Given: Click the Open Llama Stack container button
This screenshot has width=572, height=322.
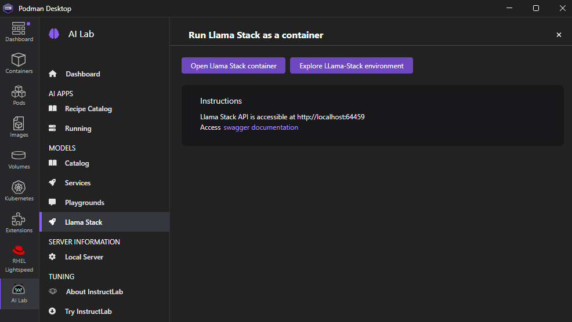Looking at the screenshot, I should [234, 65].
